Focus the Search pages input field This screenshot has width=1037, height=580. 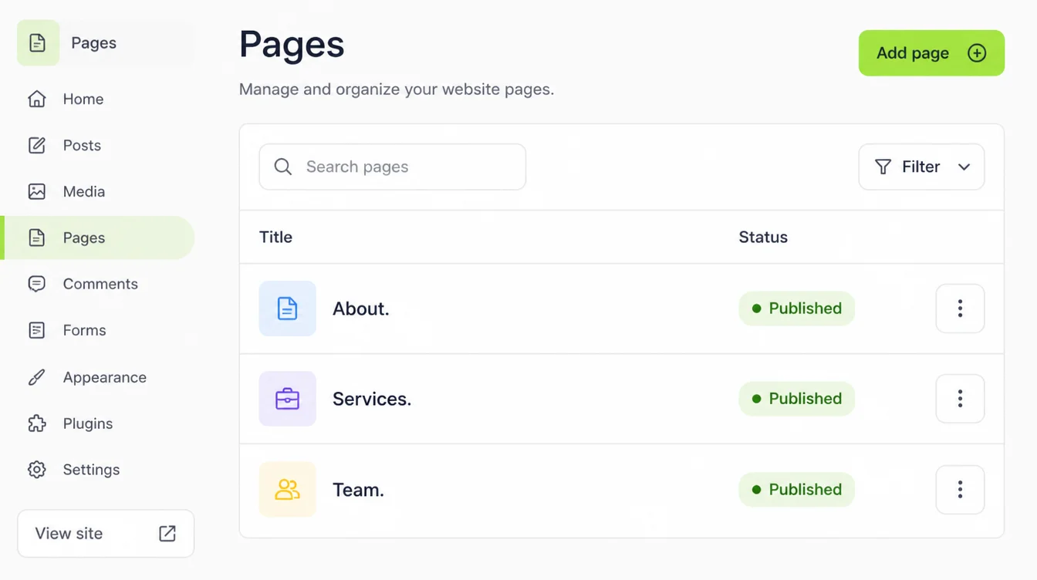[393, 167]
